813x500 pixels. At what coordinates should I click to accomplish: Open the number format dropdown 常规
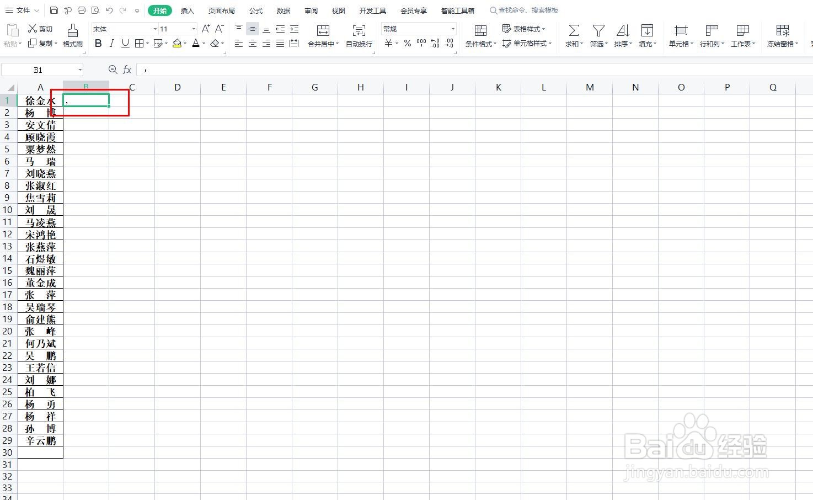coord(453,29)
